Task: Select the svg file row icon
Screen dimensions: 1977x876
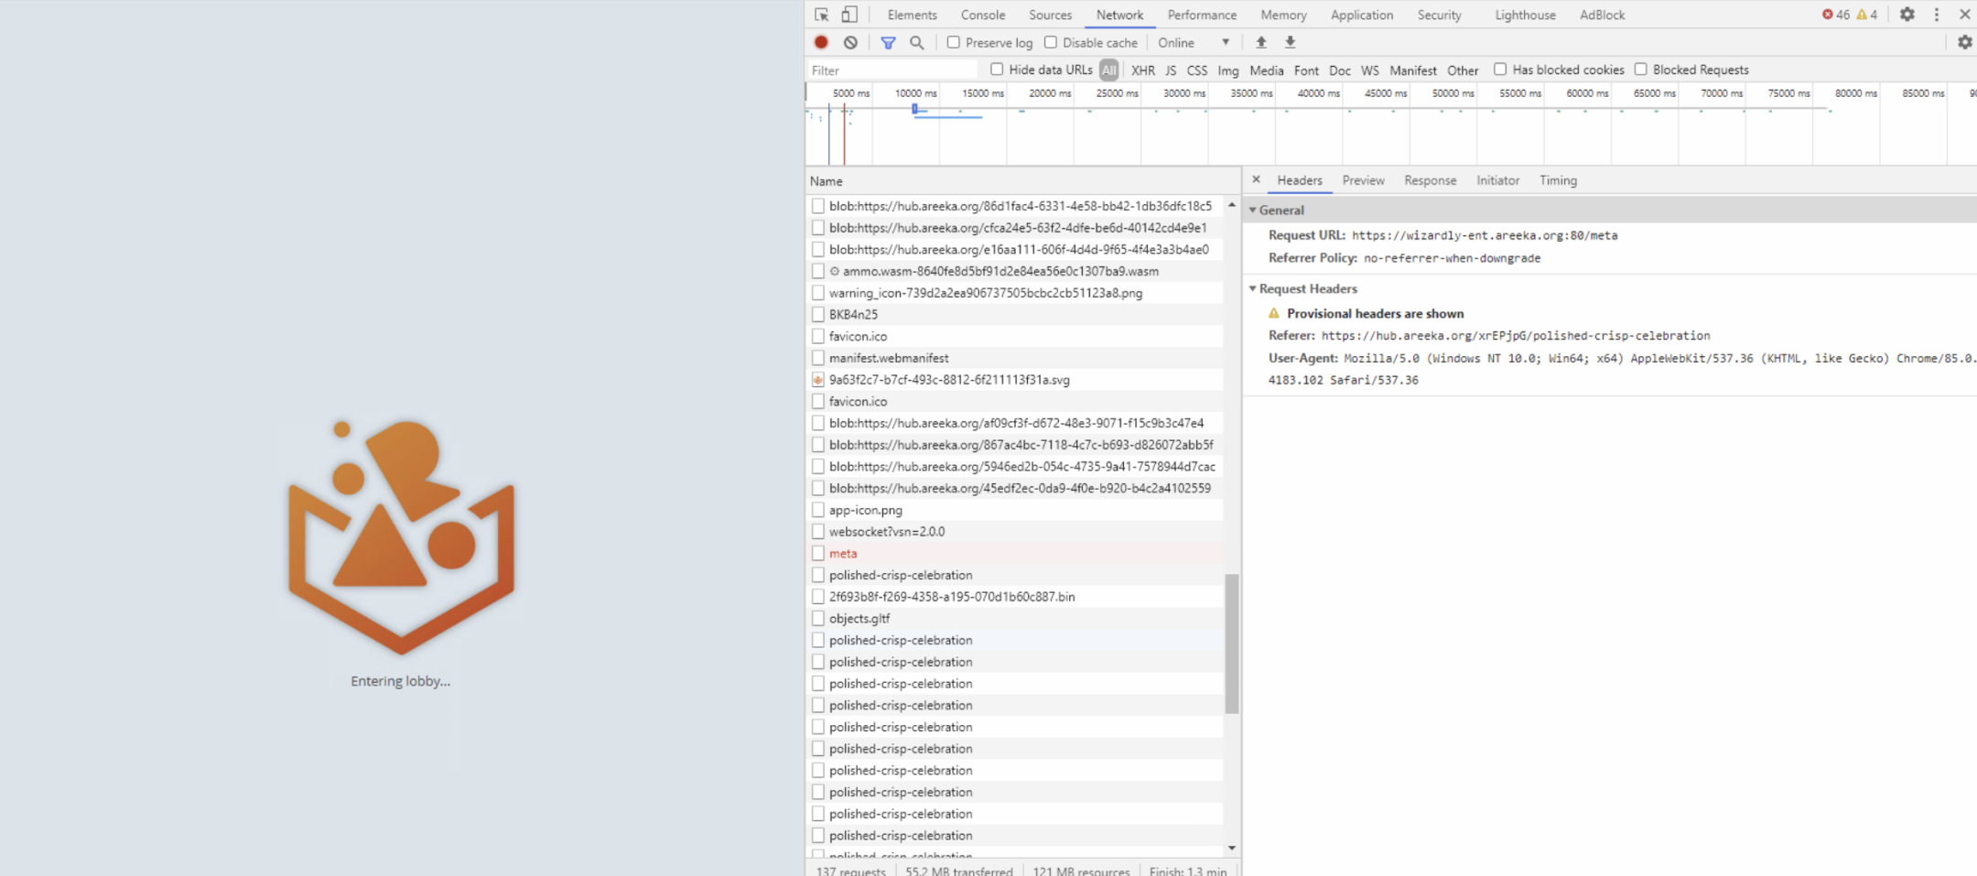Action: 817,380
